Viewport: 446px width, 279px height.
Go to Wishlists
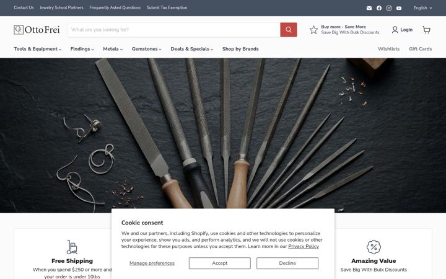[x=388, y=49]
